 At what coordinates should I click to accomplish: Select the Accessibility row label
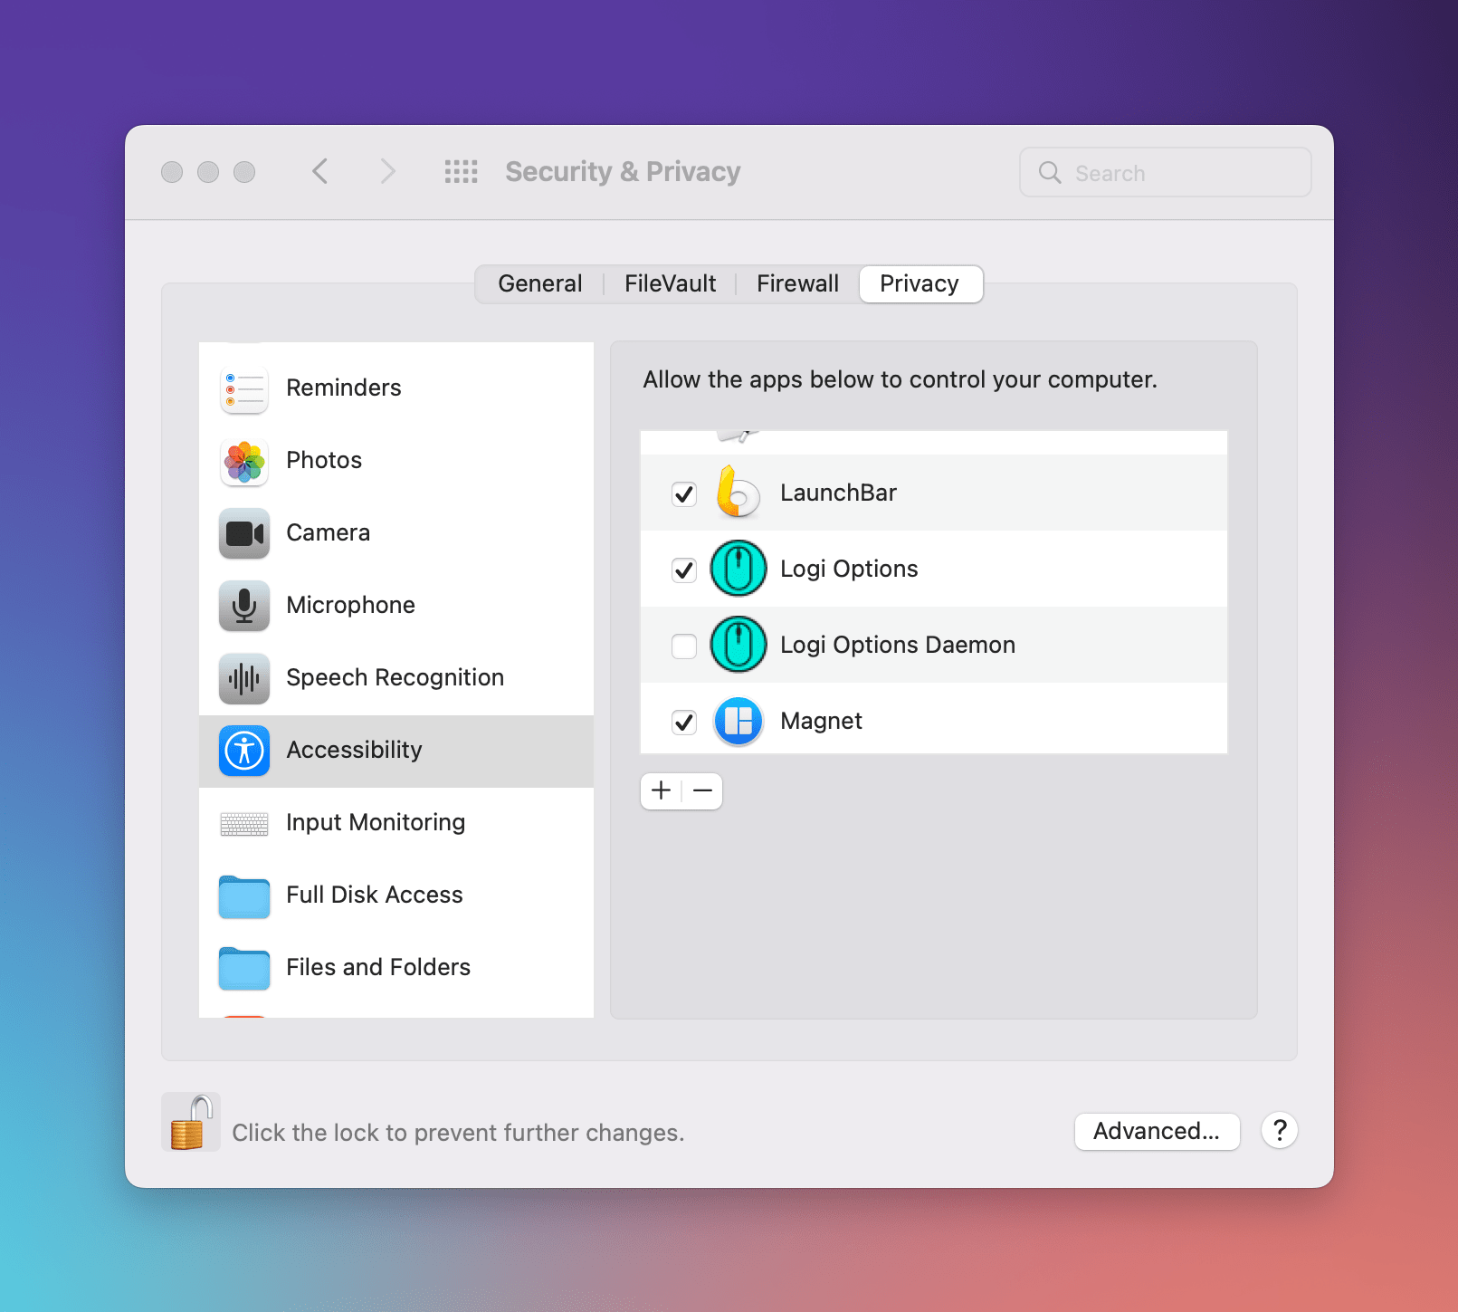(x=354, y=750)
